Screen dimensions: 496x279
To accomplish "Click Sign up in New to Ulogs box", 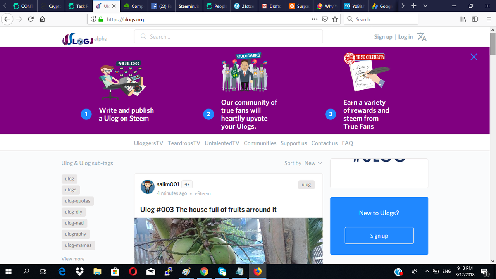I will 379,236.
